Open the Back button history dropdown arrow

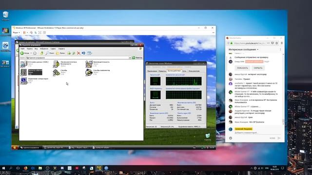tap(31, 53)
